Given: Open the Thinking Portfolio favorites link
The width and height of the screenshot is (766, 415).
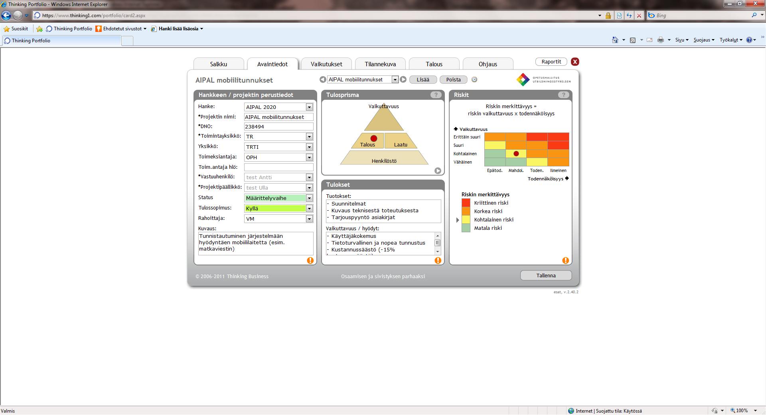Looking at the screenshot, I should [69, 29].
